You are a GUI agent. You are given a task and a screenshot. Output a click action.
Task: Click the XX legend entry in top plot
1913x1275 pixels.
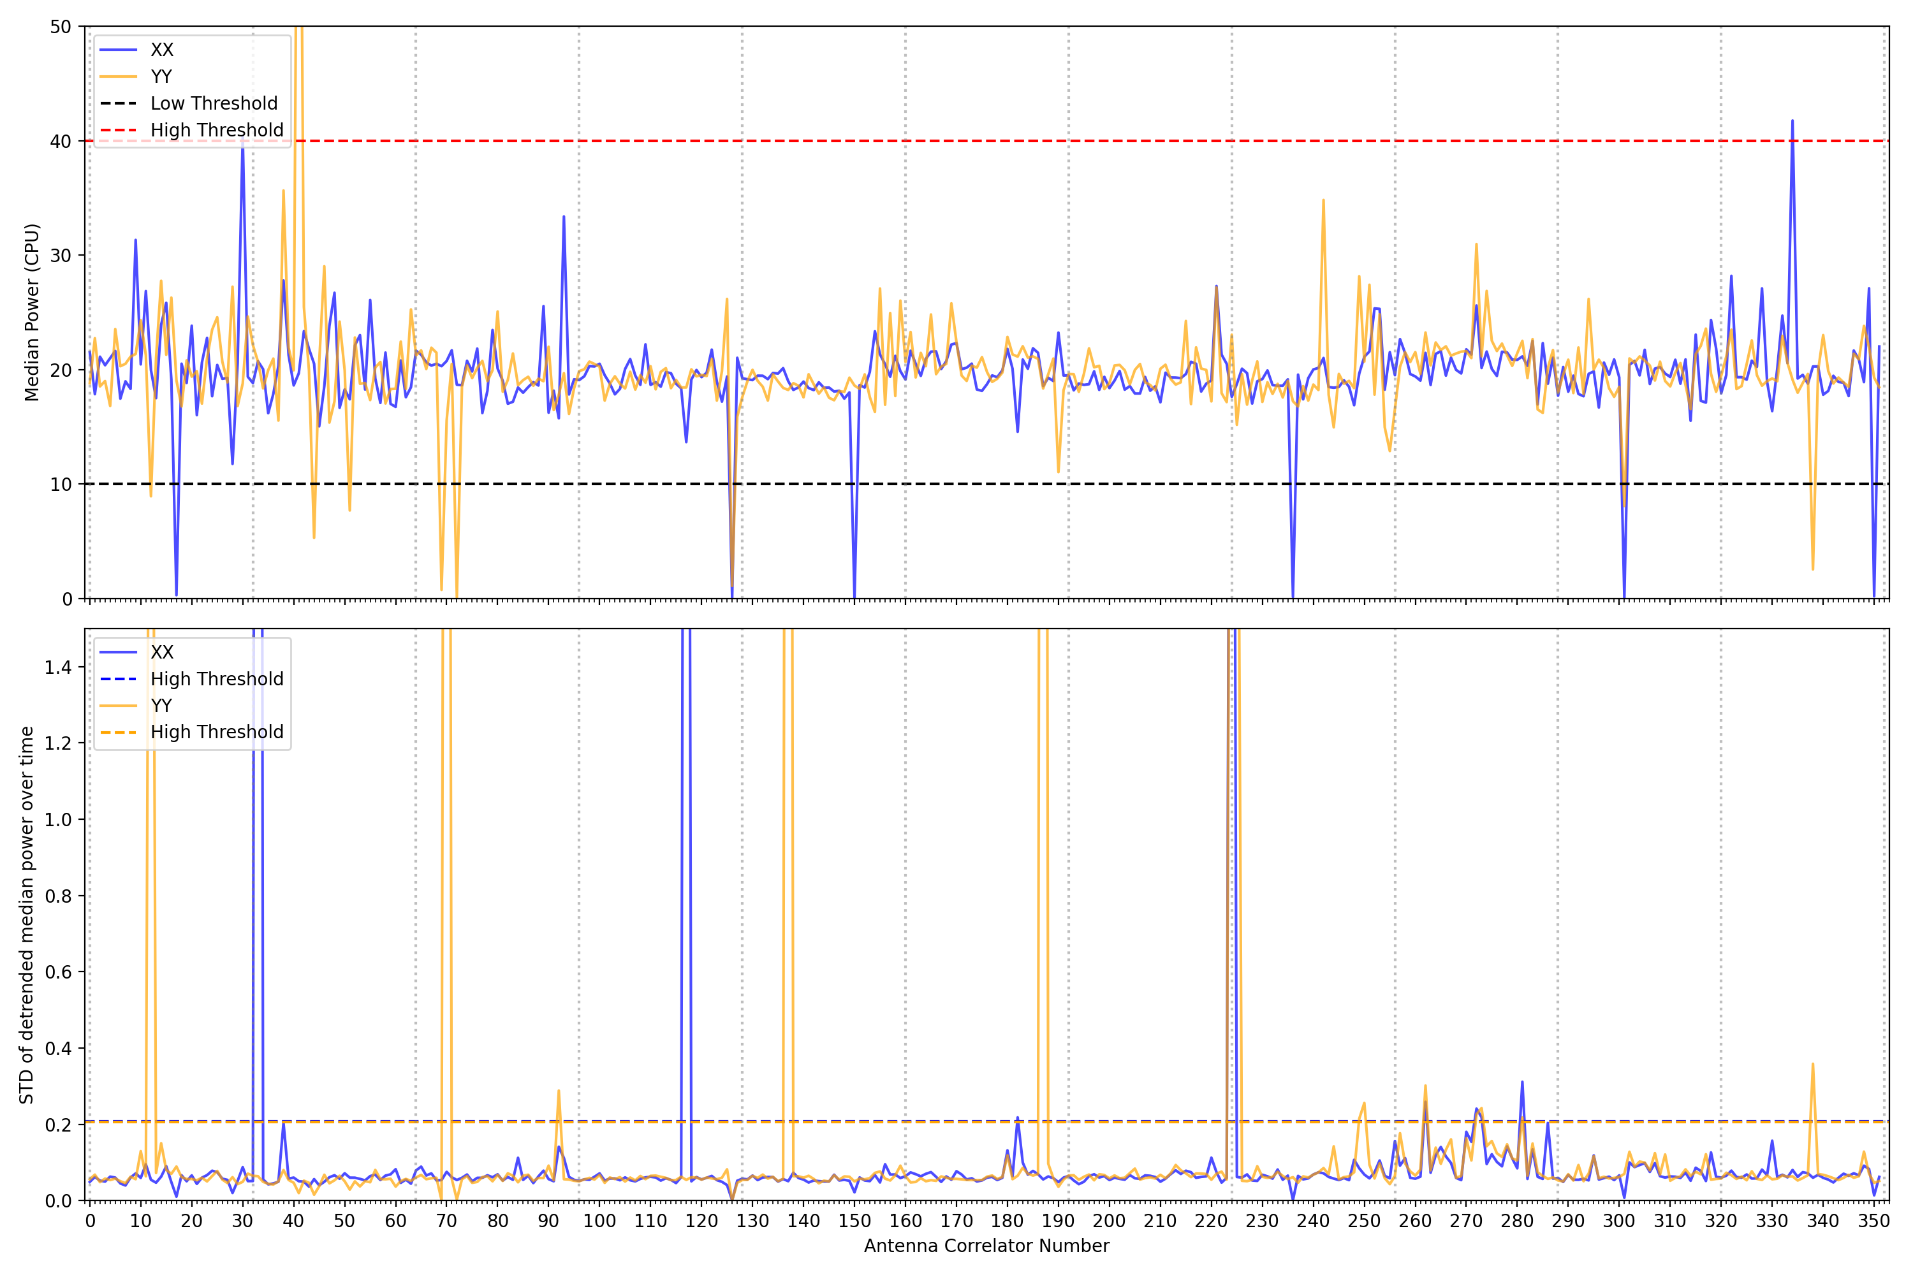pyautogui.click(x=162, y=50)
